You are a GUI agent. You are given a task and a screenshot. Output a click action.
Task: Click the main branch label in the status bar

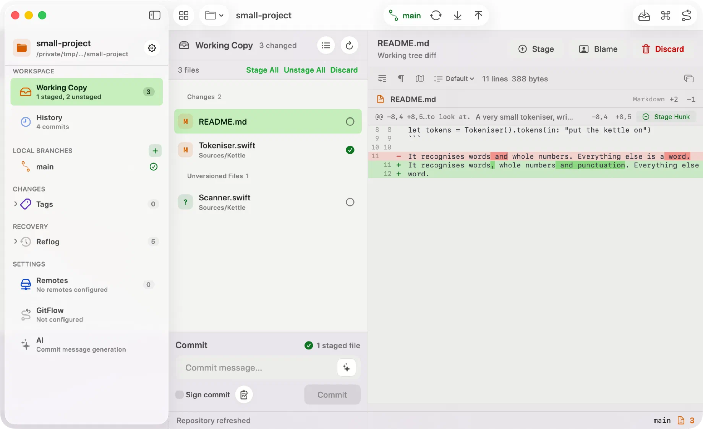pos(662,421)
